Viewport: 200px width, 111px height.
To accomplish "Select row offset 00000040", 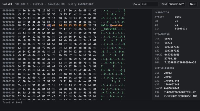I will [8, 25].
